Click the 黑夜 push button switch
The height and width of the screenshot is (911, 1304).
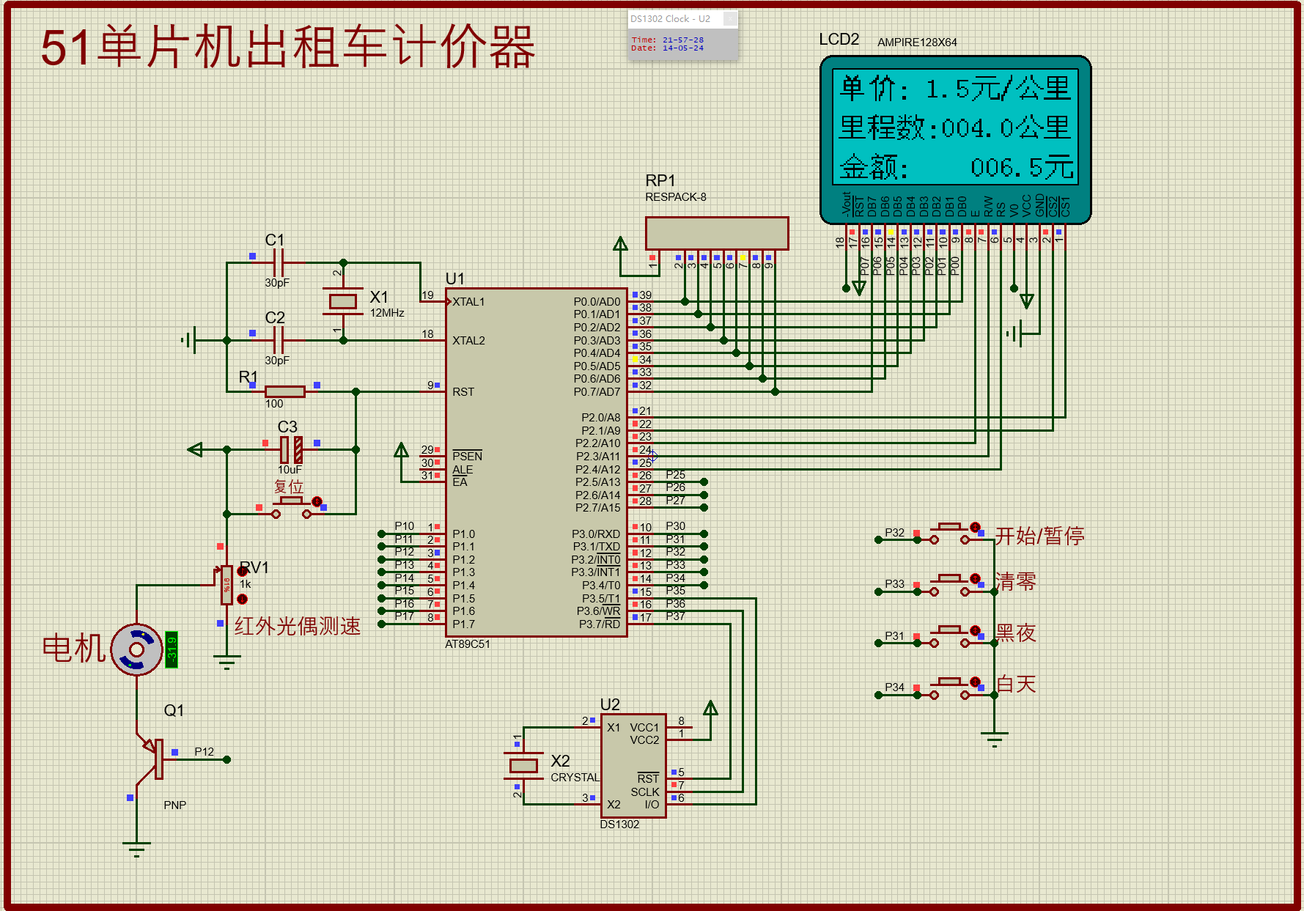pyautogui.click(x=949, y=636)
